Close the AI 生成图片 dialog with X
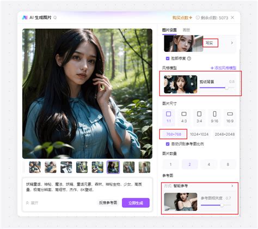Viewport: 258px width, 229px height. click(232, 17)
